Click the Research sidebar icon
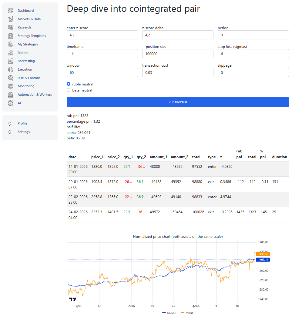 point(11,27)
